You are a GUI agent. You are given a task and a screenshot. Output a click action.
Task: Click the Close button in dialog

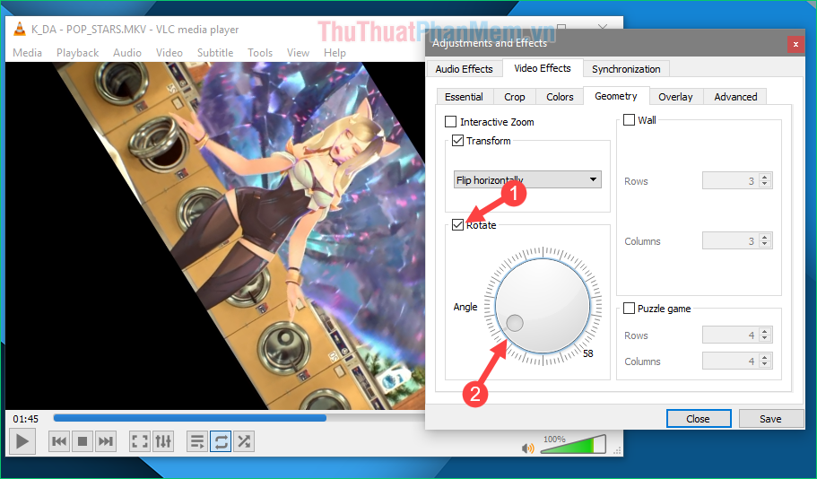[699, 419]
